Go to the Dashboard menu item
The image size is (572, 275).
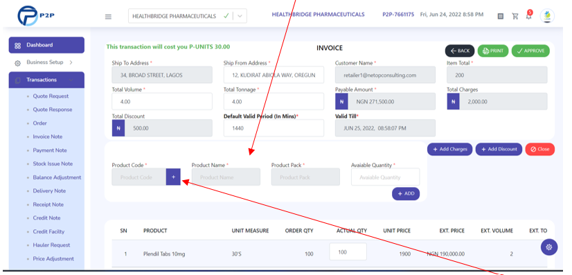click(x=46, y=45)
